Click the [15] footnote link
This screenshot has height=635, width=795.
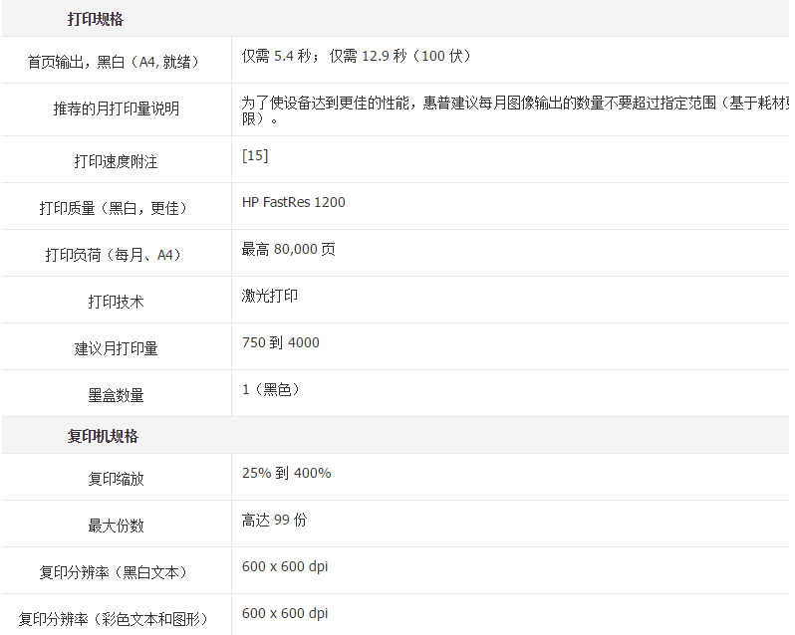click(255, 156)
